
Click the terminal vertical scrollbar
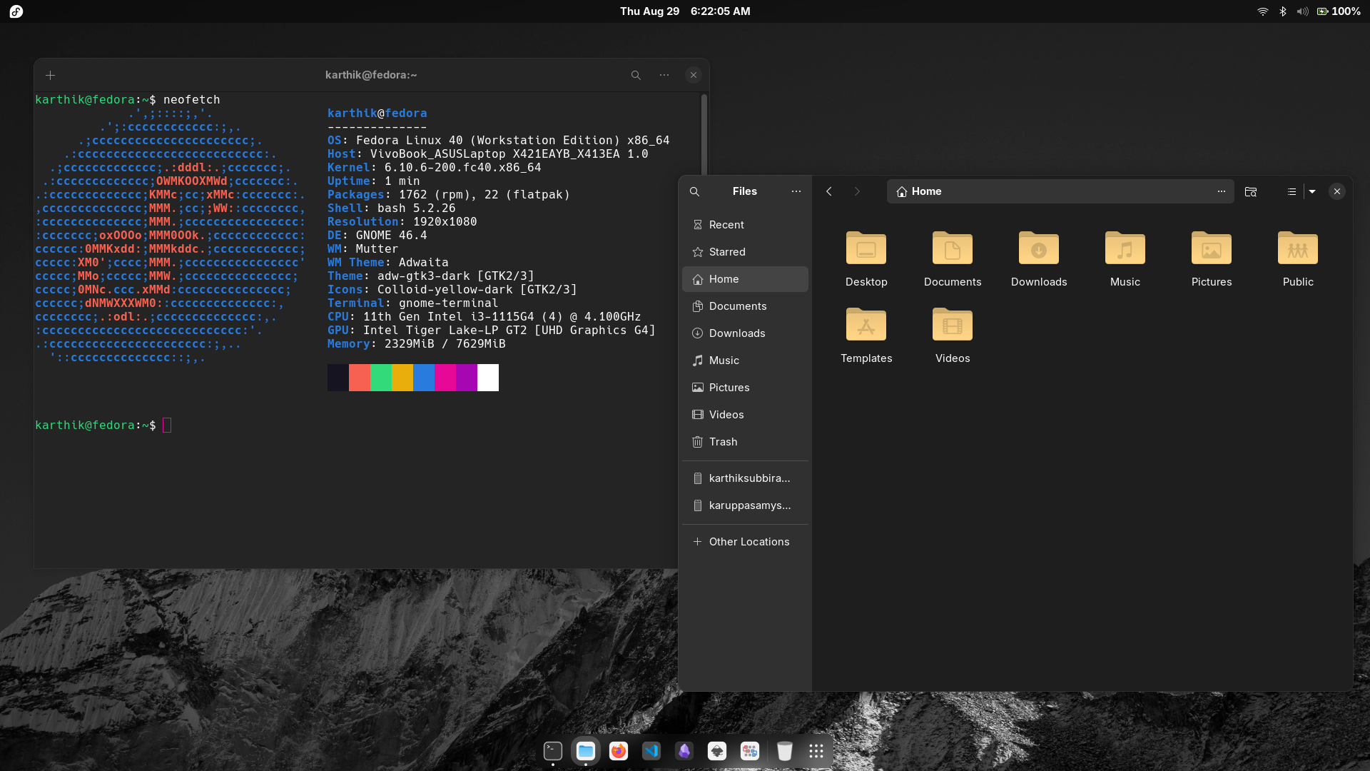[704, 136]
